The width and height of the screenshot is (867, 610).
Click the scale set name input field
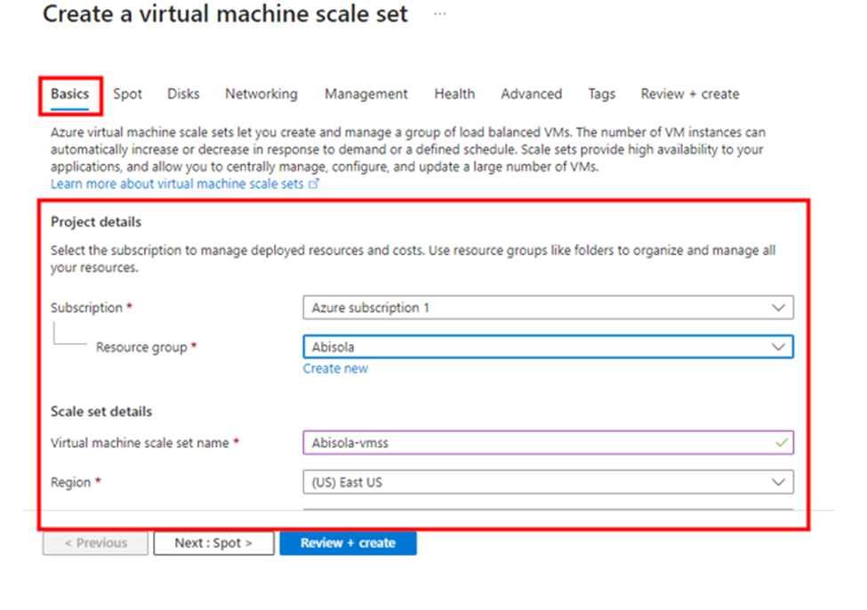tap(534, 442)
